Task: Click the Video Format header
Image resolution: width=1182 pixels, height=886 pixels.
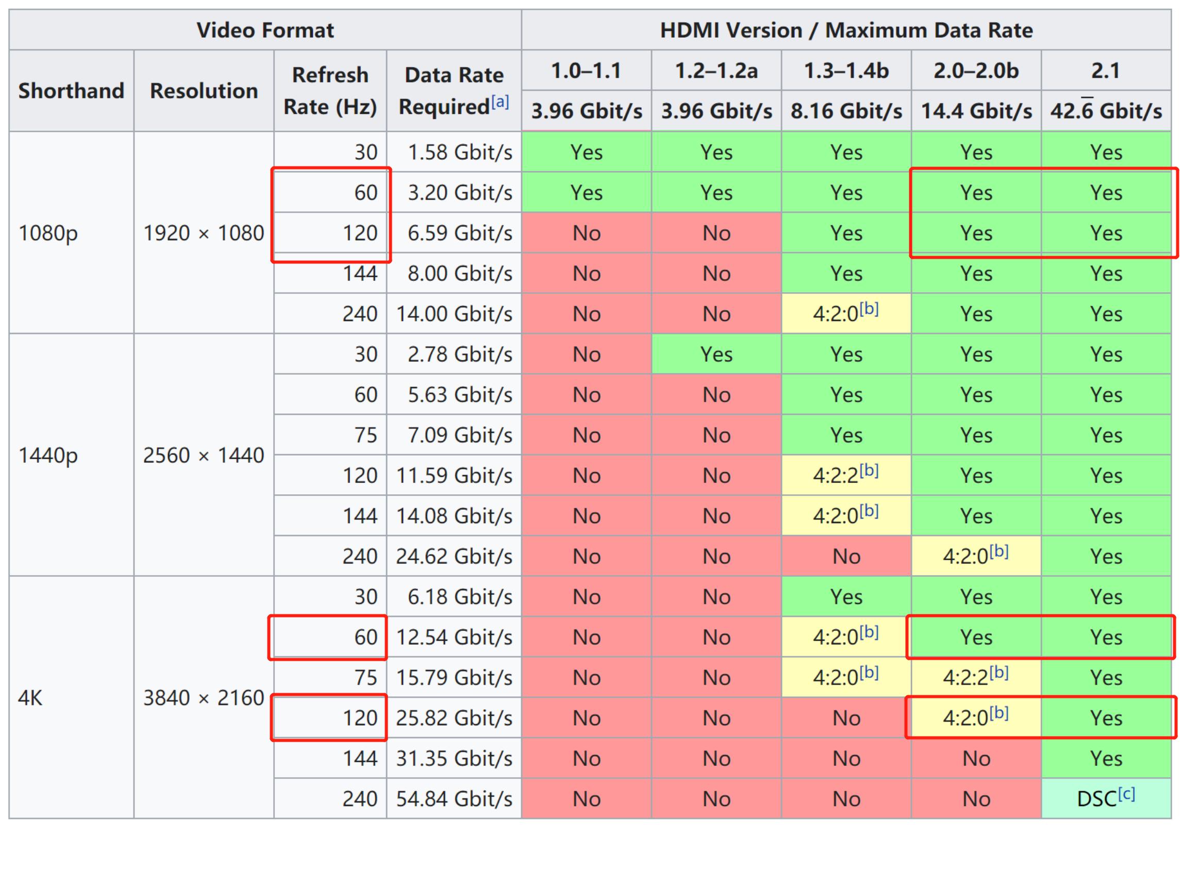Action: [x=265, y=30]
